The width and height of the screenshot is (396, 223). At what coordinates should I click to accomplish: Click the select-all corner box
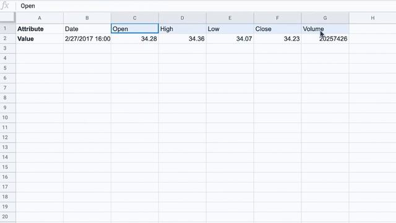click(x=7, y=17)
